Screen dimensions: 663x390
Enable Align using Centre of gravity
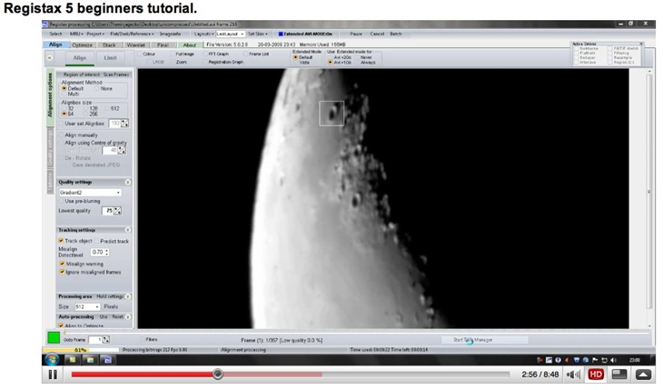click(x=62, y=143)
